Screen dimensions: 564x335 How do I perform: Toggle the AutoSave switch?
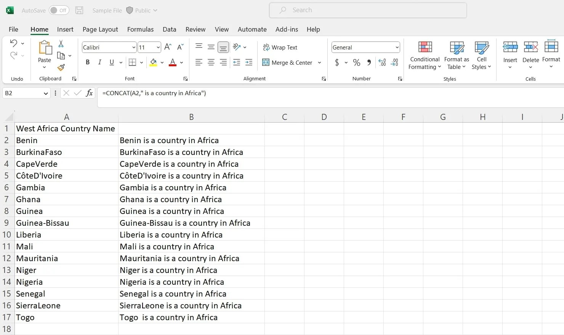tap(59, 10)
